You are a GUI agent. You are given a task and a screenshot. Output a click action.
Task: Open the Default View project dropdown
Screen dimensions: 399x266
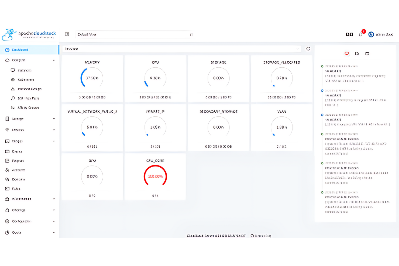(135, 34)
